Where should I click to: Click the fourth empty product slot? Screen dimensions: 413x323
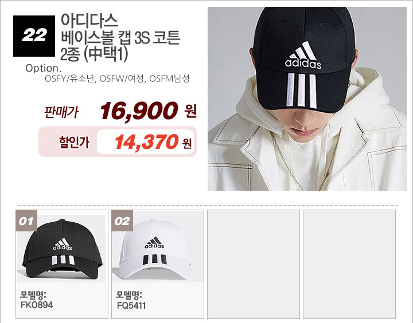349,264
